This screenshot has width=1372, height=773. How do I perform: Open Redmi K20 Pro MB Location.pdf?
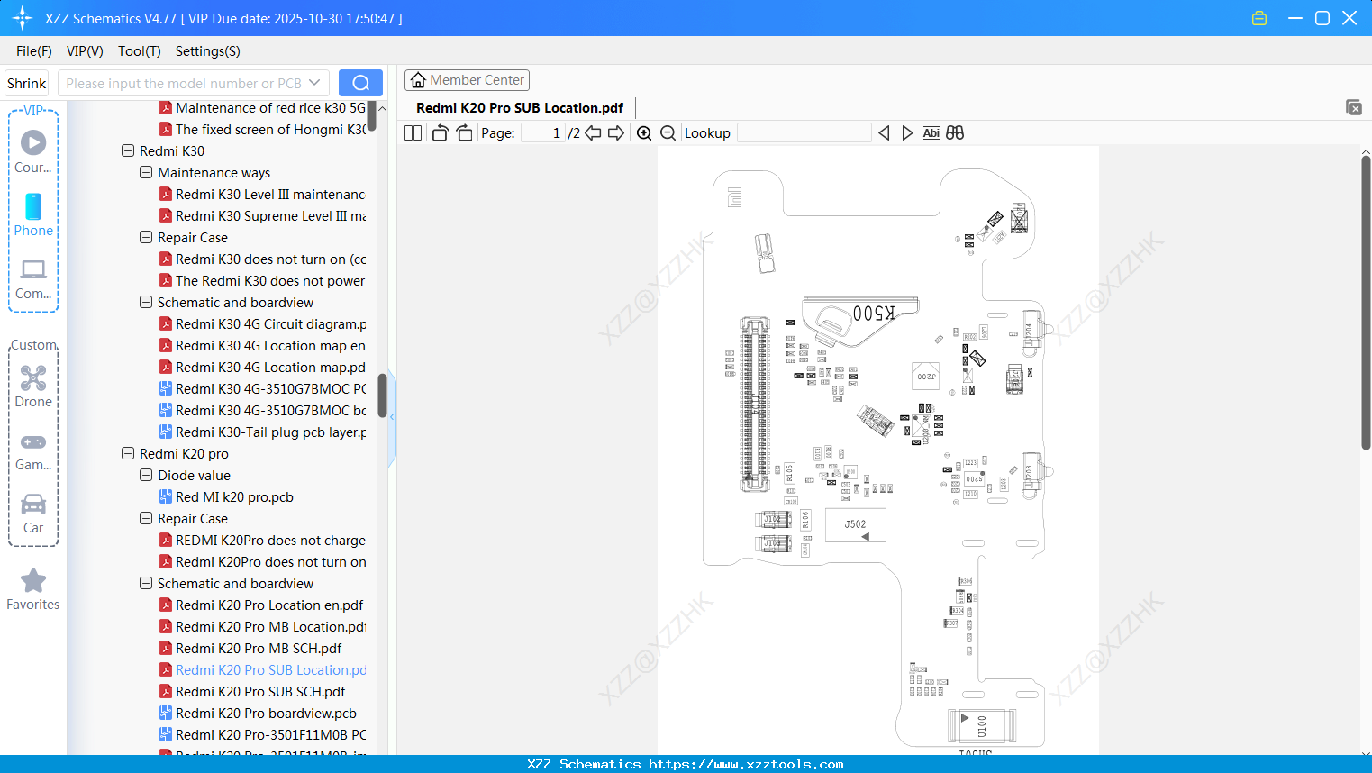tap(262, 627)
